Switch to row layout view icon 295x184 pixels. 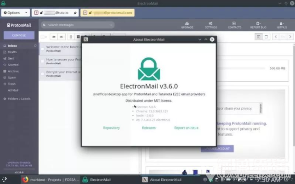[266, 37]
